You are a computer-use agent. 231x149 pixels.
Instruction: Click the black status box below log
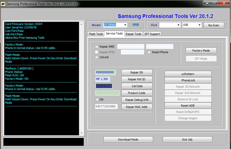click(44, 142)
